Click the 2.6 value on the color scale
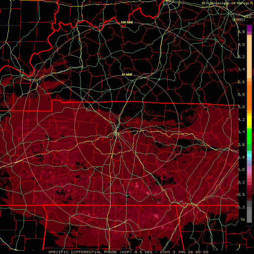 [x=241, y=144]
